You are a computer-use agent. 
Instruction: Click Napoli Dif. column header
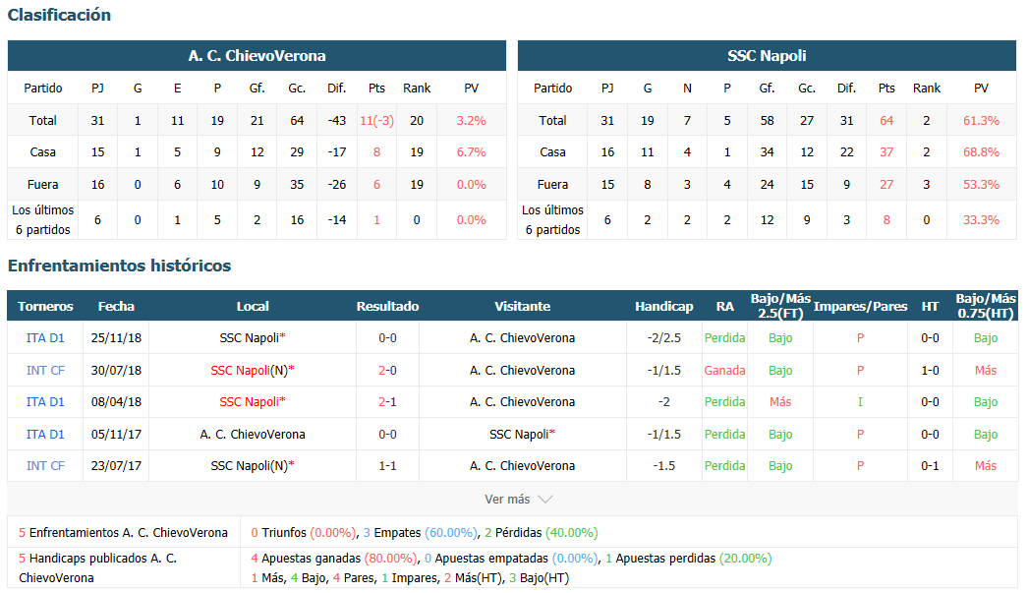(846, 88)
